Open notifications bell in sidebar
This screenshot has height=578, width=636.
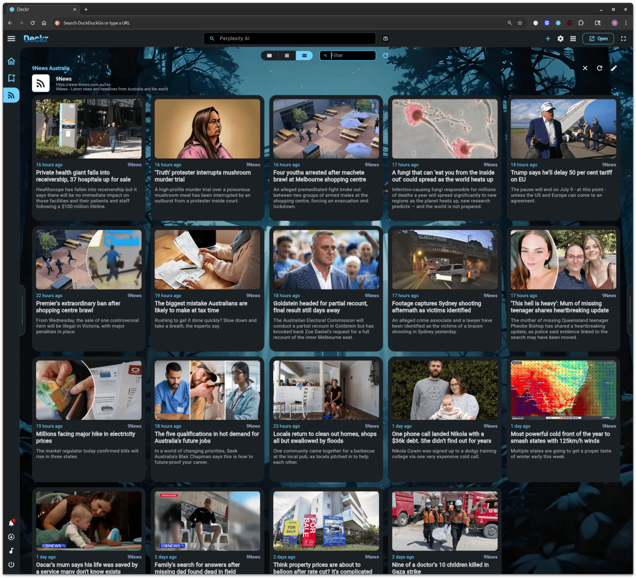pyautogui.click(x=11, y=523)
